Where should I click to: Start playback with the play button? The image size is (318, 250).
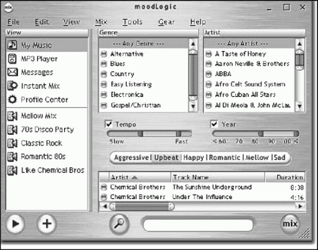click(15, 224)
